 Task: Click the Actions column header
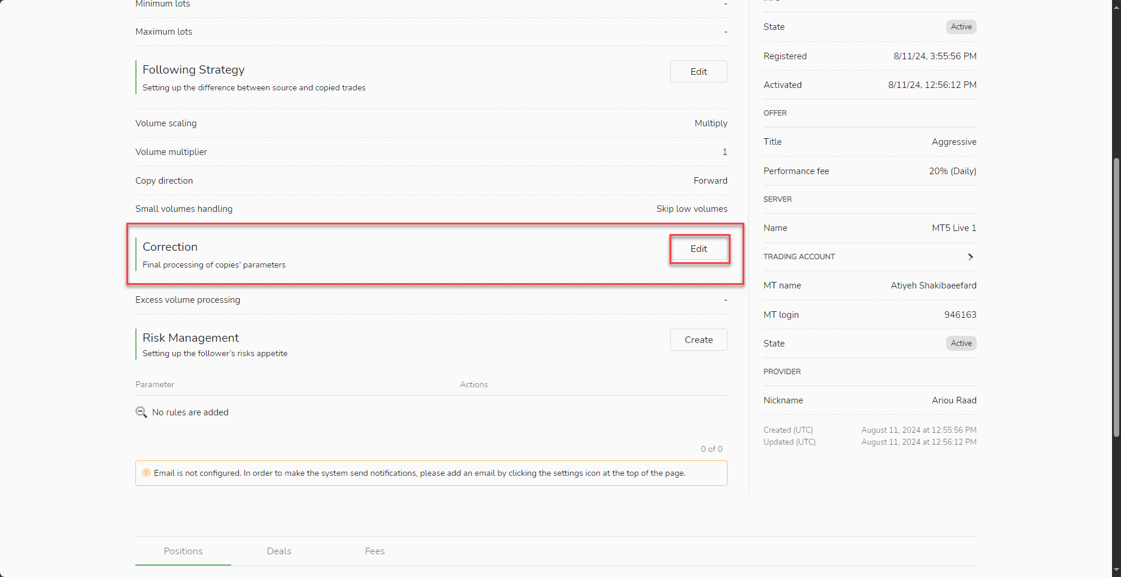tap(474, 385)
